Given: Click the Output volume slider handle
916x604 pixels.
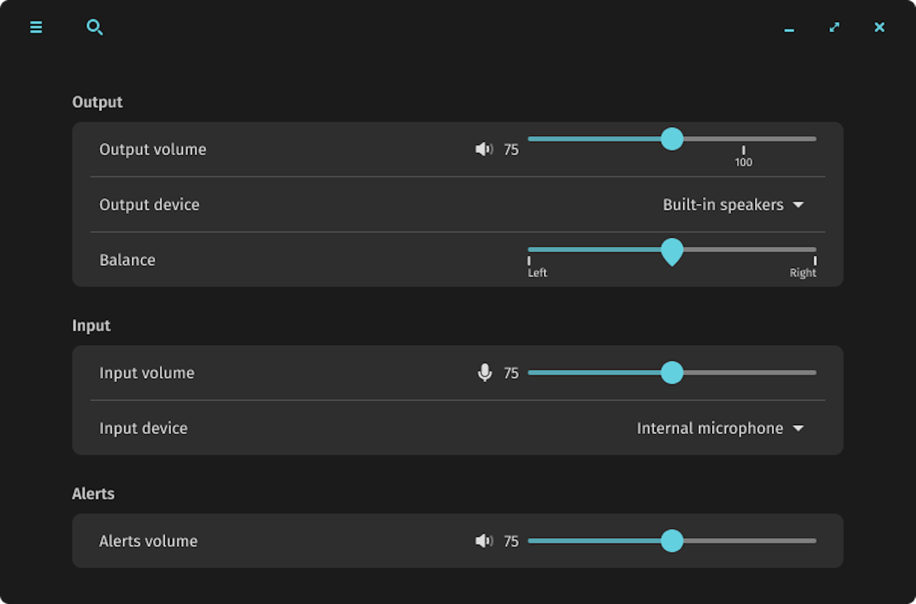Looking at the screenshot, I should tap(672, 139).
